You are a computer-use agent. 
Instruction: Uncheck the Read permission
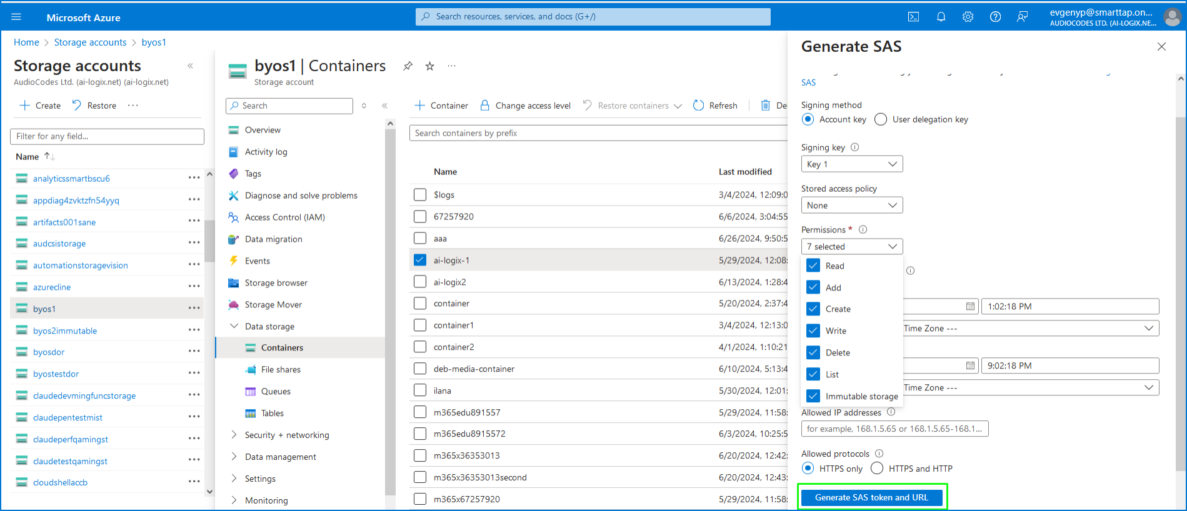coord(813,265)
